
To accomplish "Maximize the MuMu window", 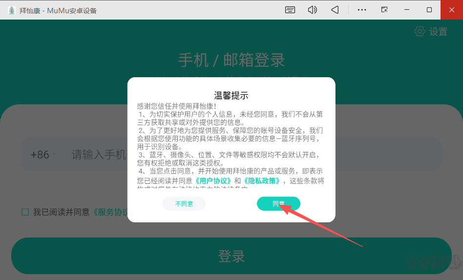I will (429, 10).
